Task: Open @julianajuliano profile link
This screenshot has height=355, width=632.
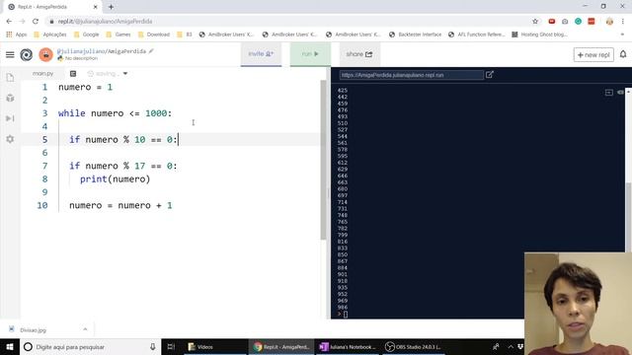Action: 81,51
